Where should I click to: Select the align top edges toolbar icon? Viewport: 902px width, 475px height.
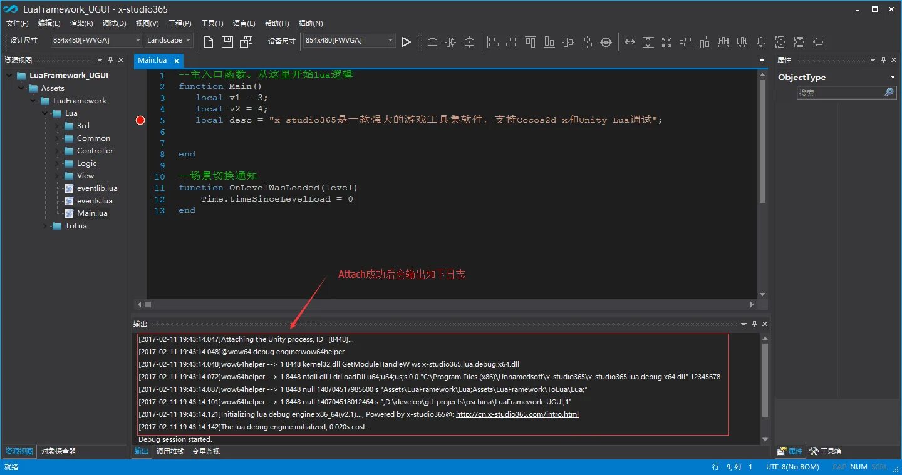click(x=531, y=42)
